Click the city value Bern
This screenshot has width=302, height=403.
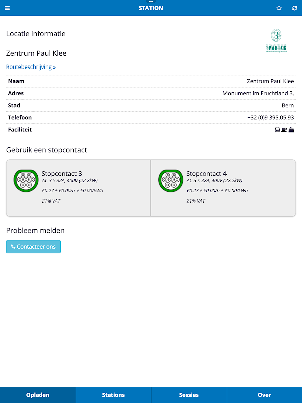coord(288,105)
